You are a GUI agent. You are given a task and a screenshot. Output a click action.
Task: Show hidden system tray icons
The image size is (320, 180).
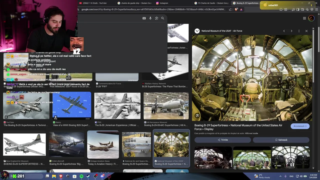280,176
